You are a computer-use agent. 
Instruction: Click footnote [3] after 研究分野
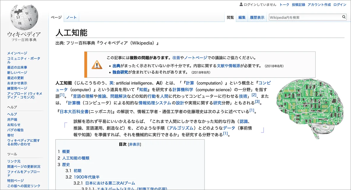point(257,101)
